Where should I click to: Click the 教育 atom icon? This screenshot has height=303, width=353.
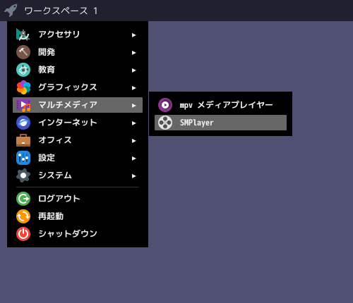[x=23, y=70]
